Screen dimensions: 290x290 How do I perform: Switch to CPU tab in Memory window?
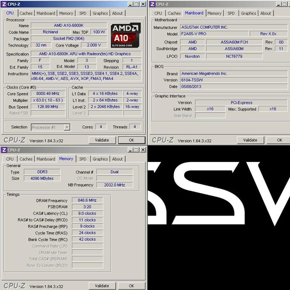(x=10, y=159)
